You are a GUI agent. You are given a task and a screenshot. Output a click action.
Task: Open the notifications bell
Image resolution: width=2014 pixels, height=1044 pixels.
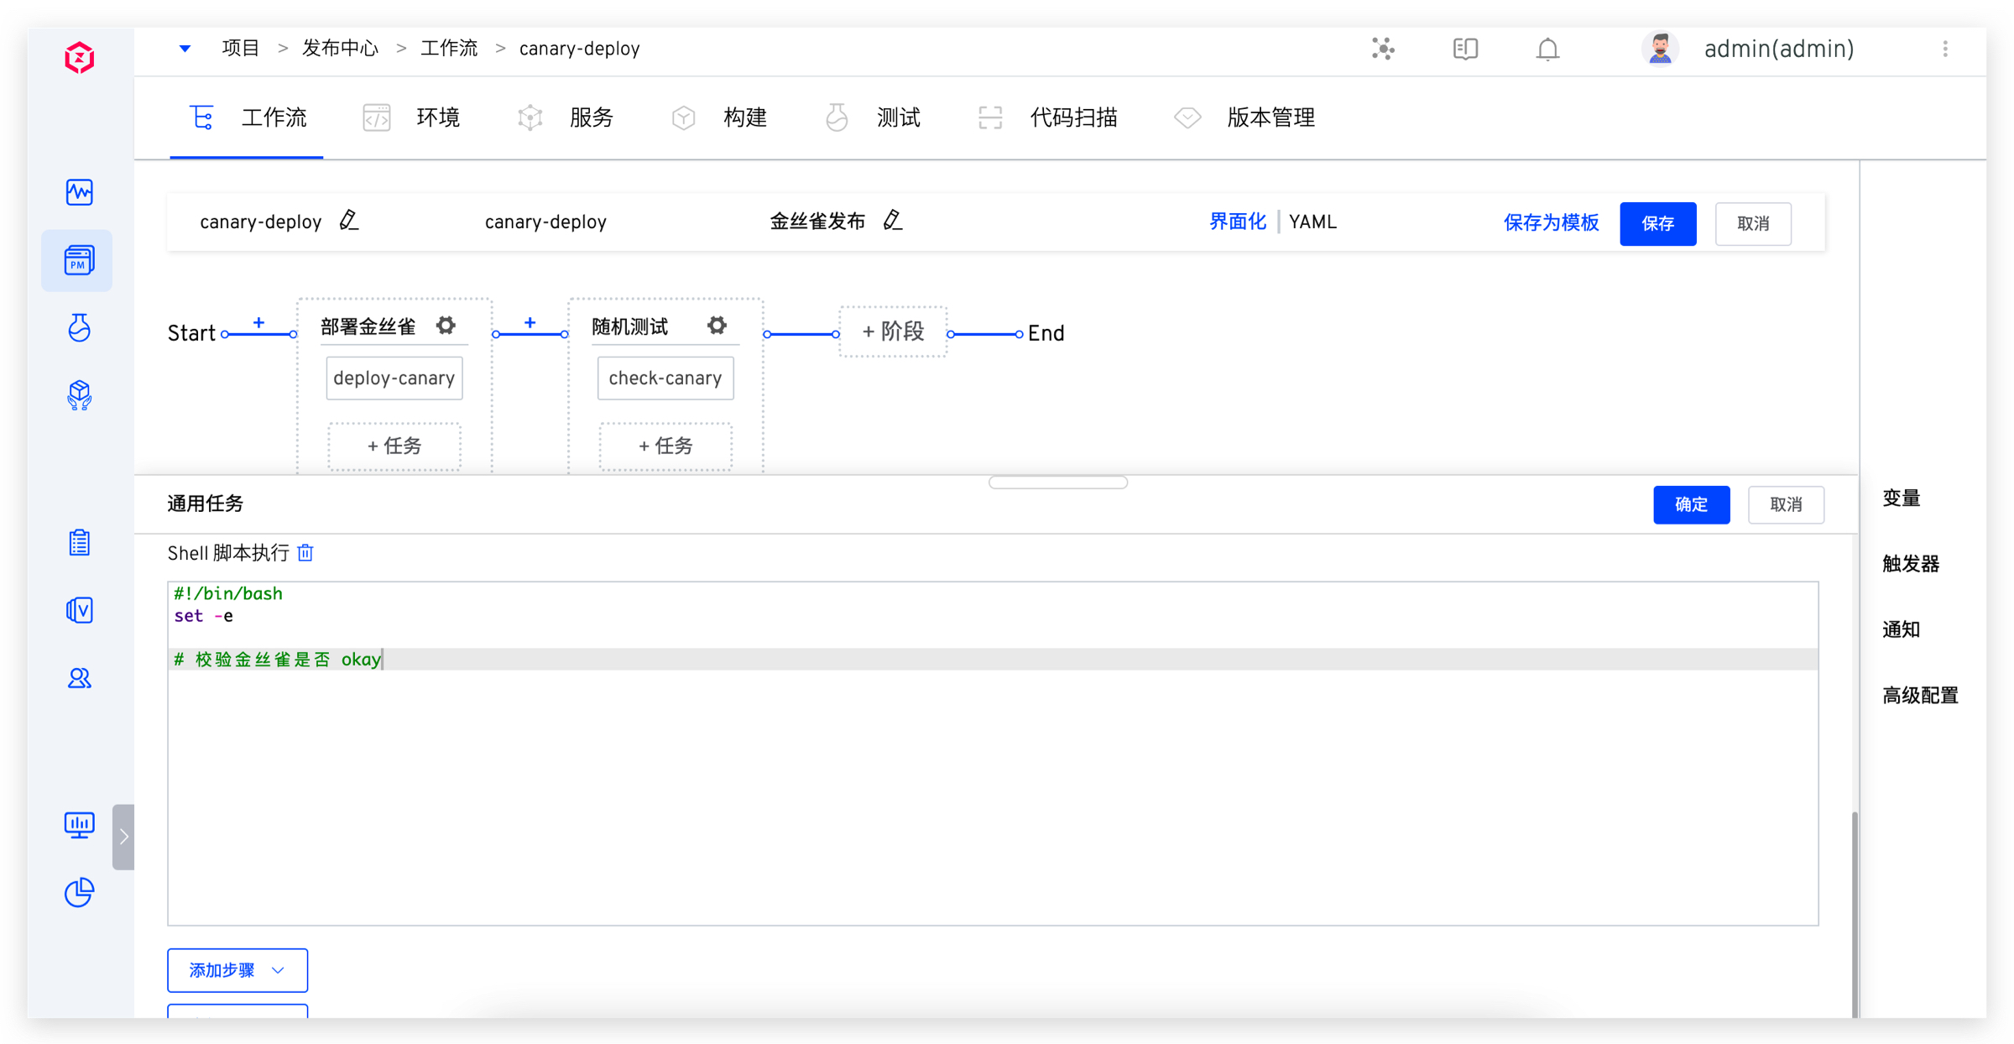coord(1547,50)
